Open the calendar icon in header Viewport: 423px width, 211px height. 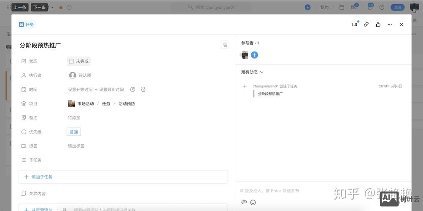[342, 8]
